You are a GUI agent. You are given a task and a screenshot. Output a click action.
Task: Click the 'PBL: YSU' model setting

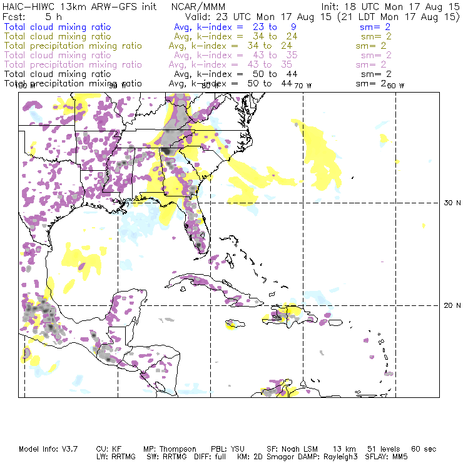pos(228,449)
